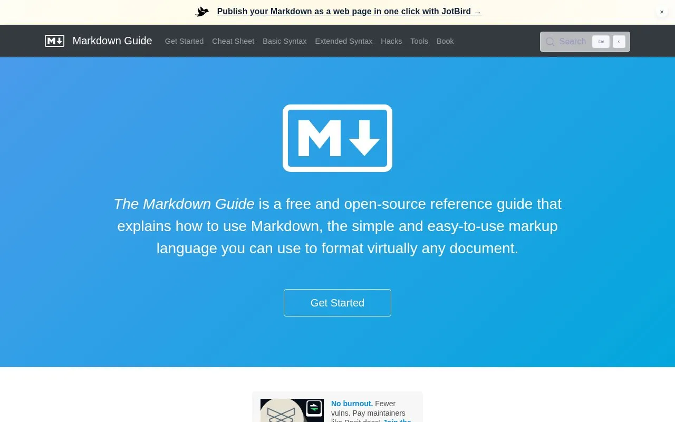
Task: Open the Publish your Markdown JotBird link
Action: coord(349,12)
